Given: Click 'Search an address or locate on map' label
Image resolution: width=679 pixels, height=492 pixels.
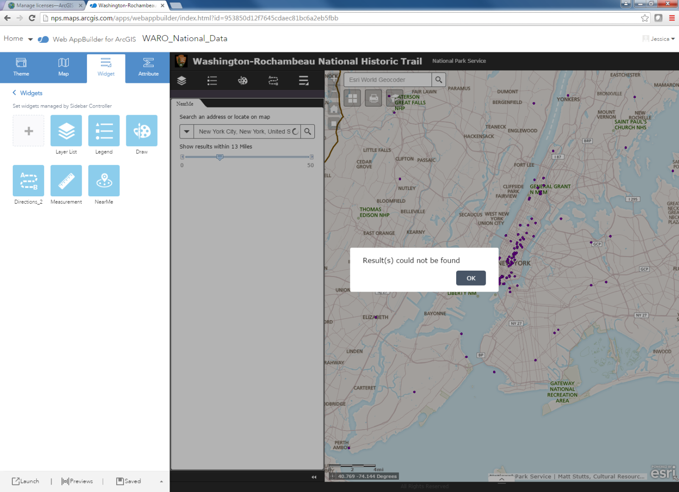Looking at the screenshot, I should point(225,117).
